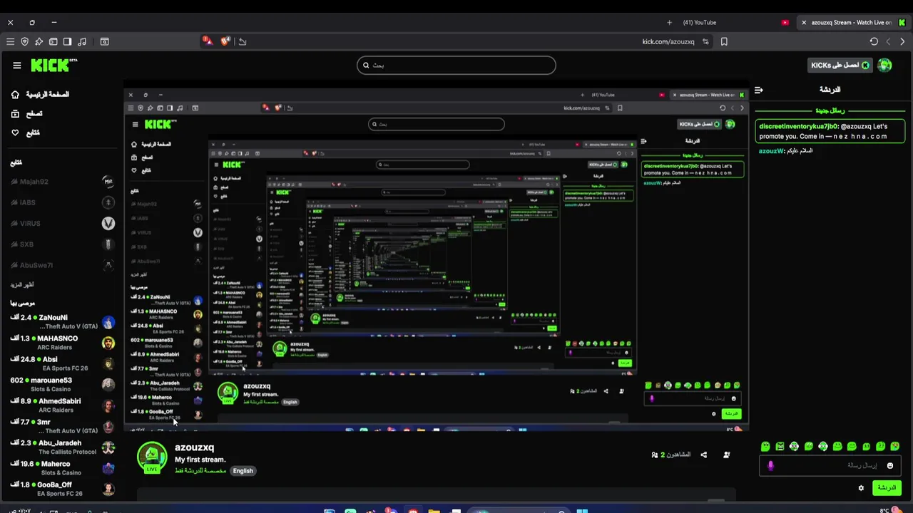Pick the angry square green emote

coord(780,447)
